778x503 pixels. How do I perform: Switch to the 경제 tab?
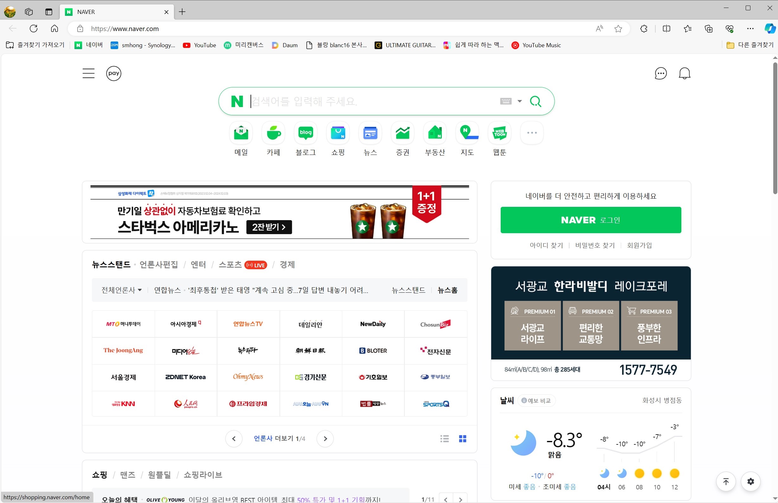[x=287, y=264]
